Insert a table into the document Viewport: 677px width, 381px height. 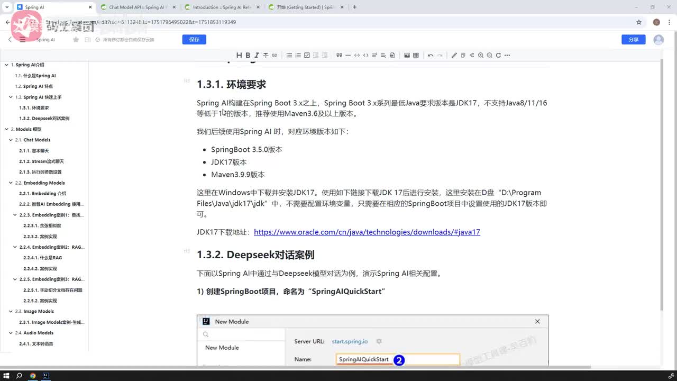point(416,55)
